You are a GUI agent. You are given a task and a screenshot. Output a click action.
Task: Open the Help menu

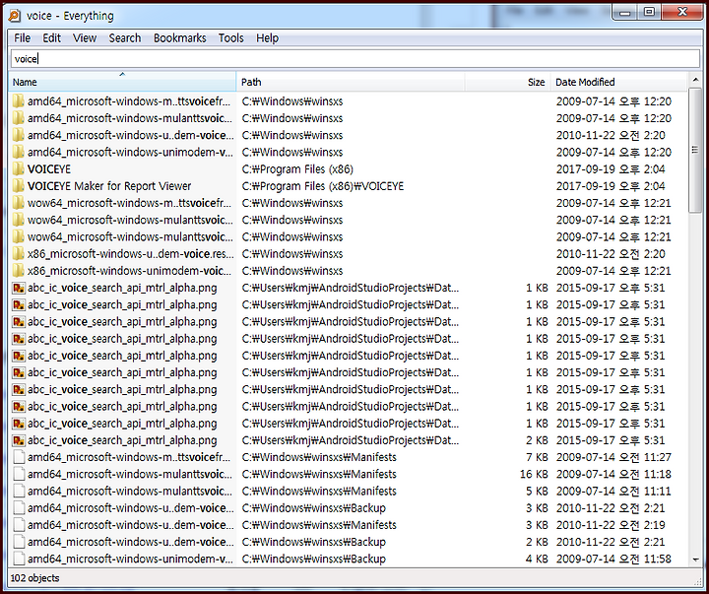pyautogui.click(x=267, y=38)
